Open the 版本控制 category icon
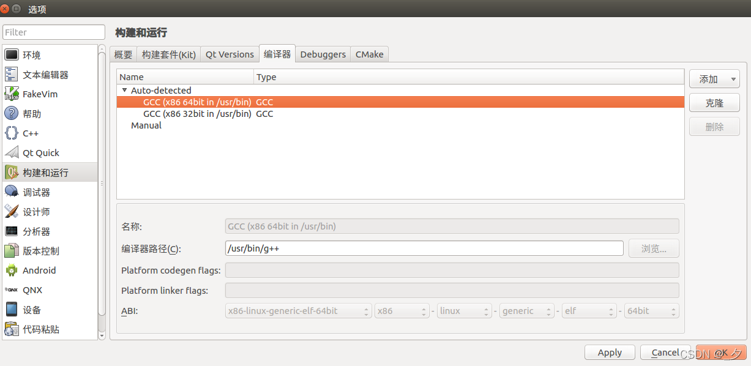 coord(12,251)
